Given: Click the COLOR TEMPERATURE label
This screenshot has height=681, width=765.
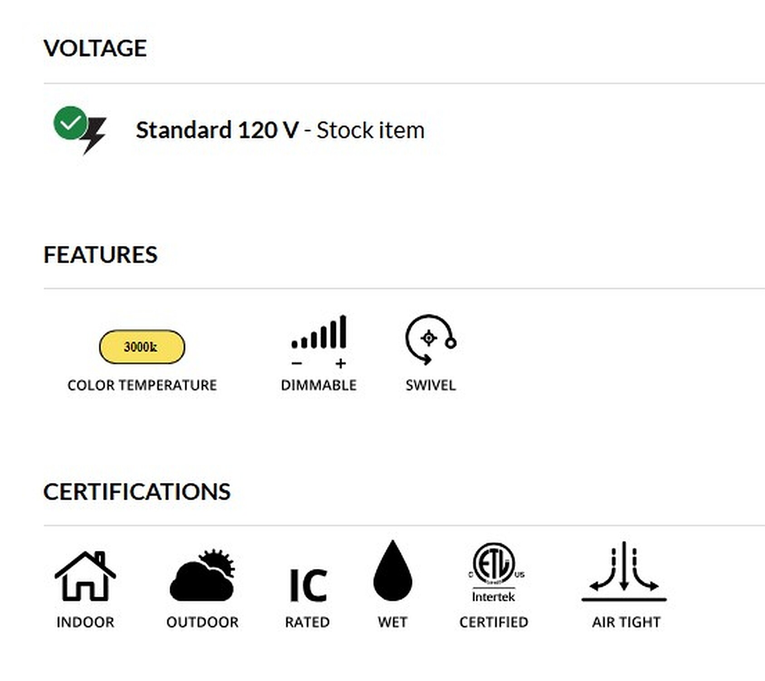Looking at the screenshot, I should point(142,385).
